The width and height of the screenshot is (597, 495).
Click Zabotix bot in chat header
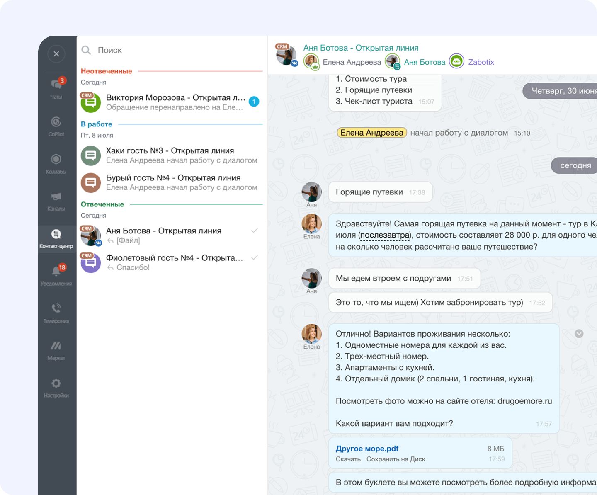click(481, 62)
